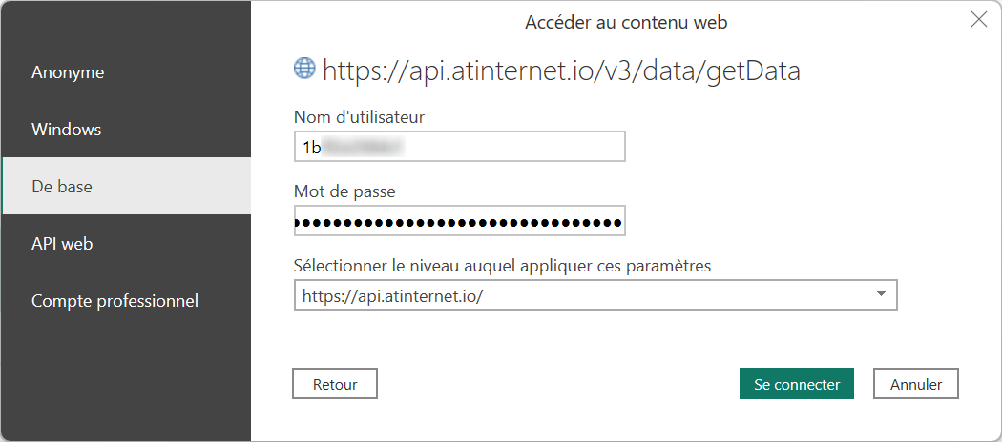Image resolution: width=1002 pixels, height=442 pixels.
Task: Expand the dropdown arrow for parameter level
Action: pyautogui.click(x=881, y=294)
